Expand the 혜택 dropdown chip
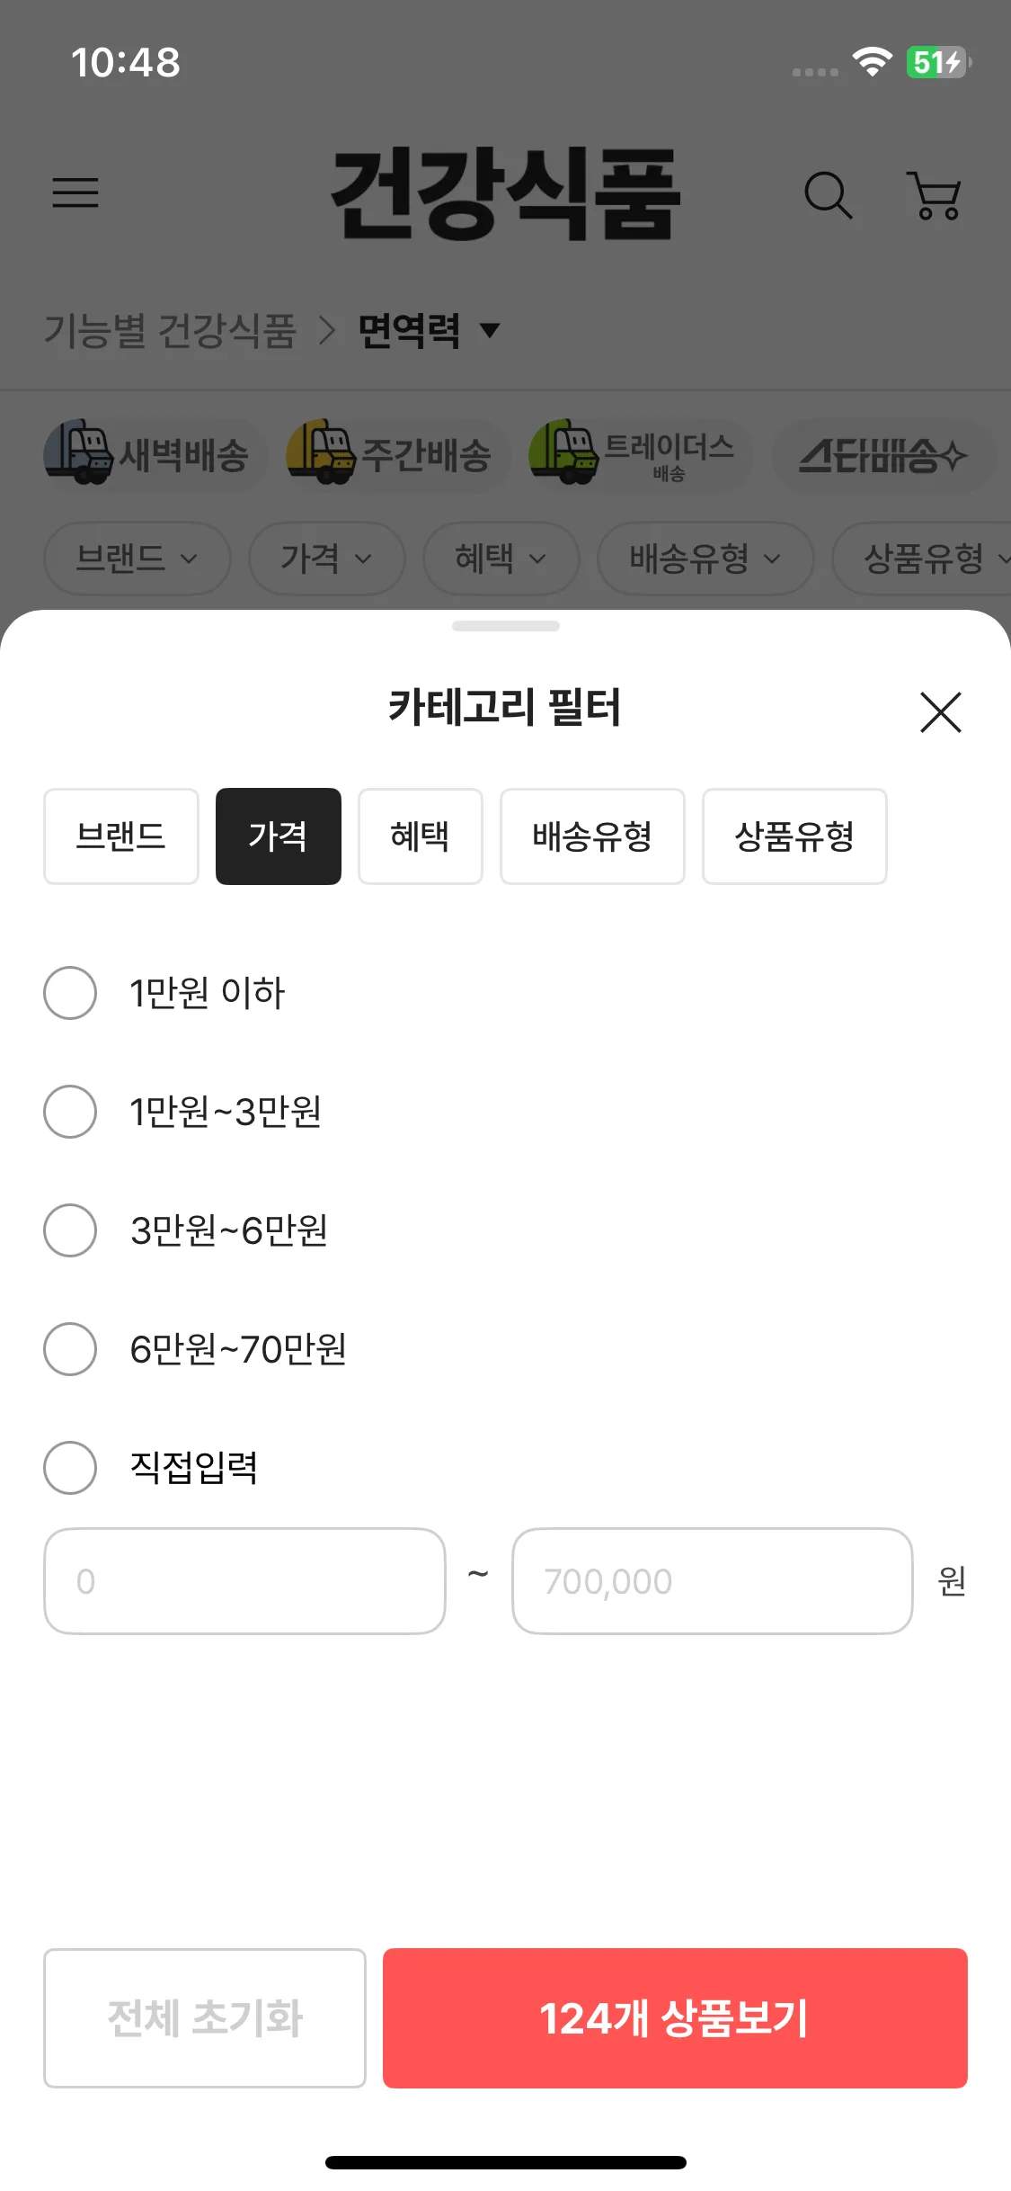The image size is (1011, 2191). click(x=500, y=559)
